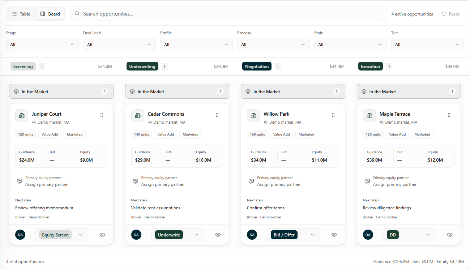Open the Deal Lead filter dropdown
The width and height of the screenshot is (470, 269).
[119, 44]
